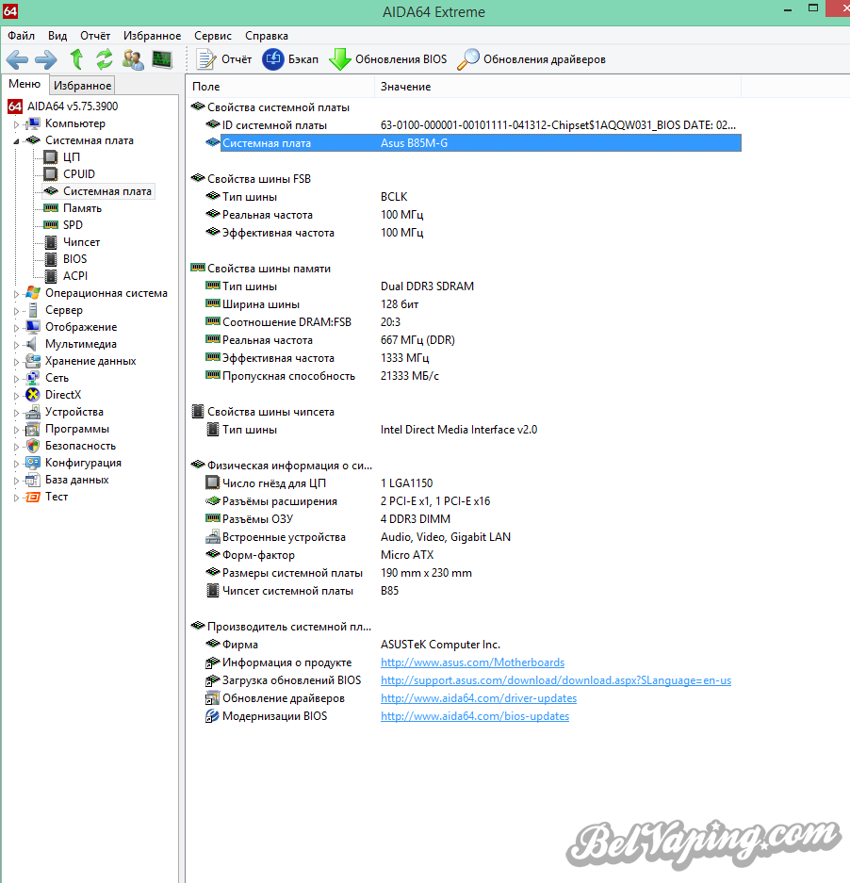Open the sensor monitor graph icon
The image size is (850, 883).
tap(162, 59)
